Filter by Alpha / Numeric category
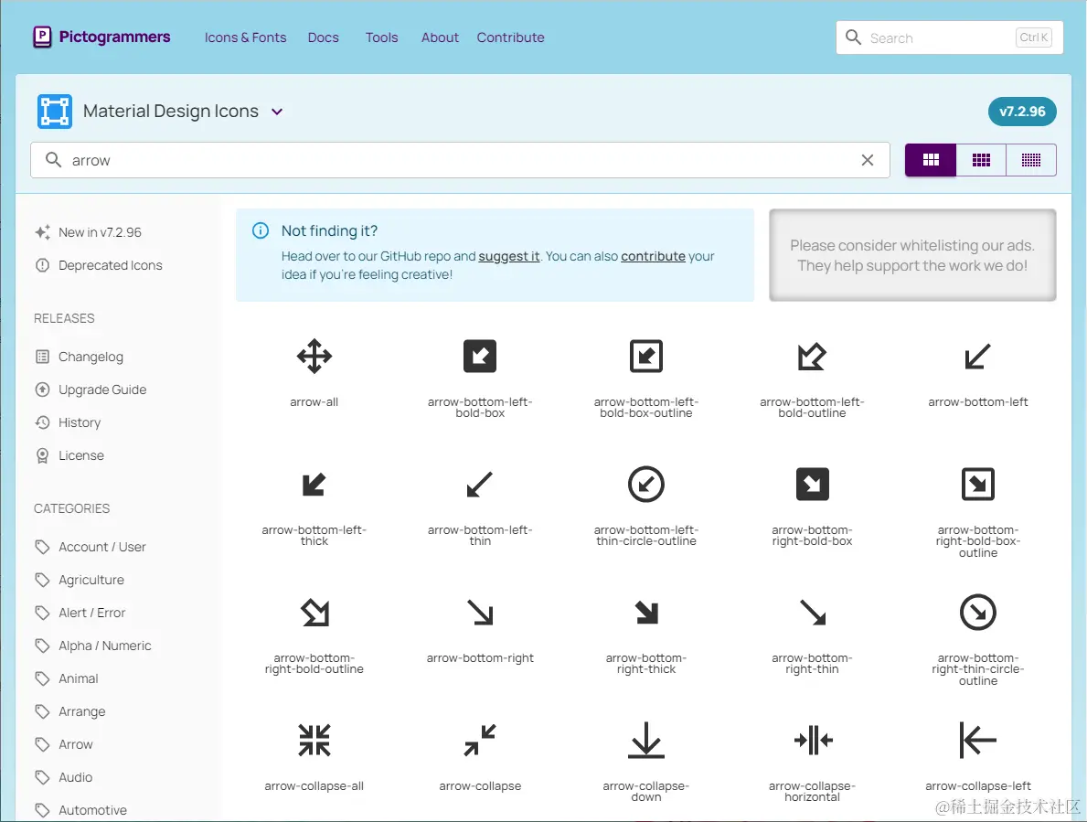This screenshot has width=1087, height=822. [93, 646]
